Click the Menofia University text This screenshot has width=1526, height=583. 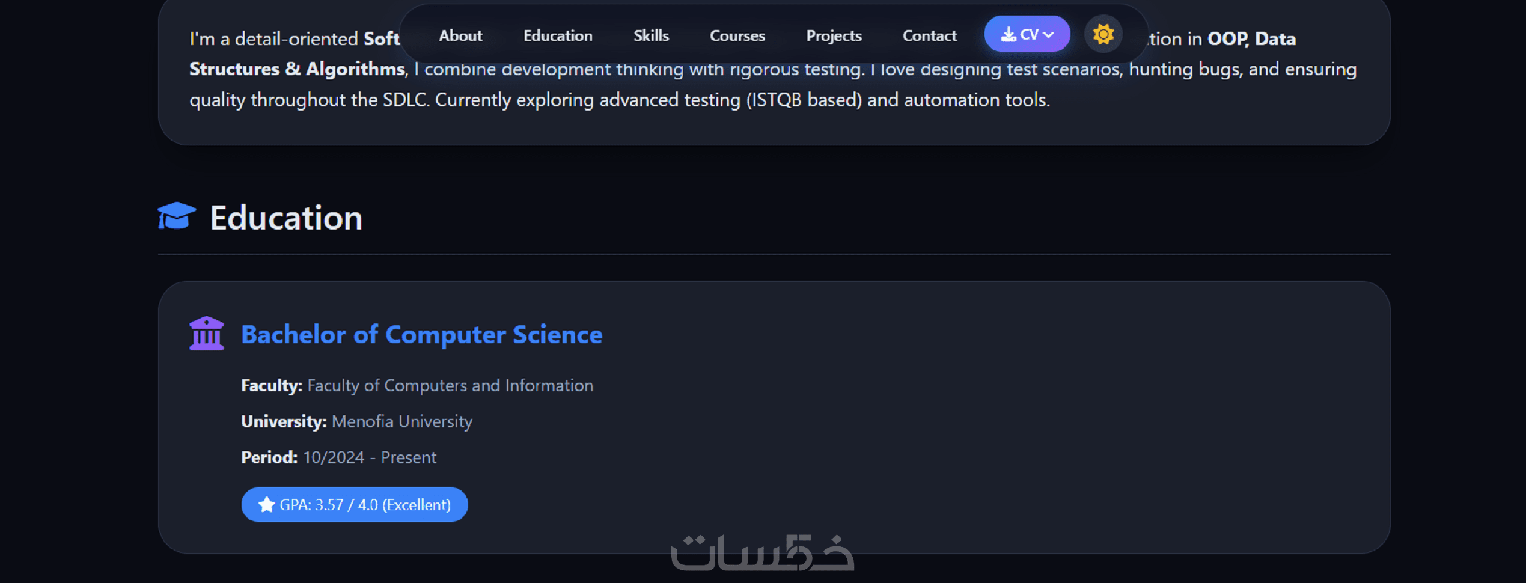(401, 421)
